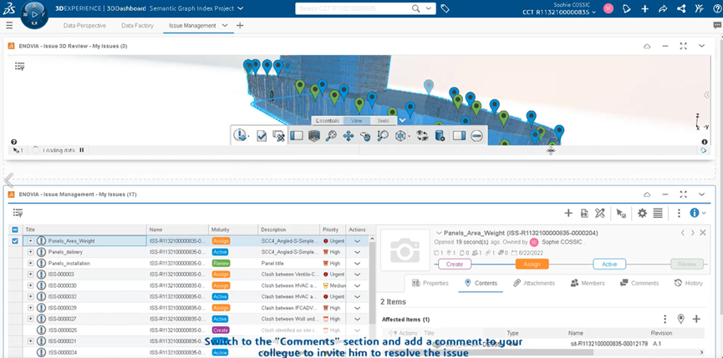Viewport: 723px width, 358px height.
Task: Open the chat bubble icon at far right
Action: point(717,26)
